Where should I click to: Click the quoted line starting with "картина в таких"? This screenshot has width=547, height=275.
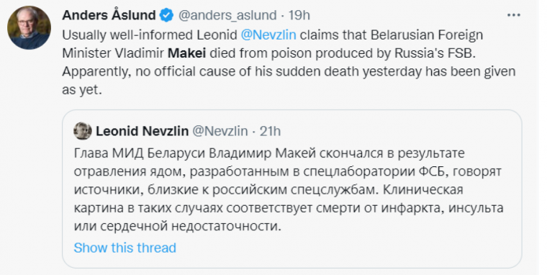(x=289, y=208)
